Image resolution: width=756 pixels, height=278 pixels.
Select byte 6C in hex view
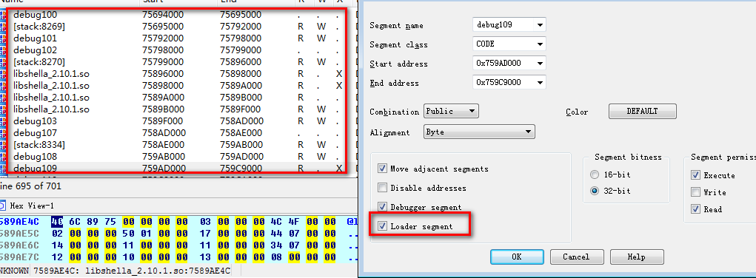tap(75, 221)
